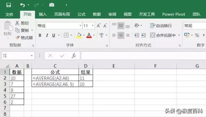
Task: Open the font size 11 dropdown
Action: 93,26
